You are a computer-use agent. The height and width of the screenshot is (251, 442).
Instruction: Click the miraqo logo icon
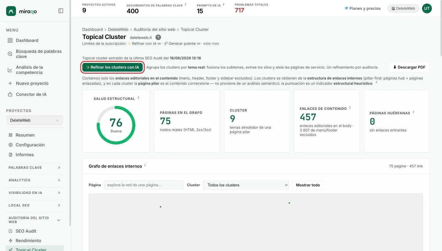pos(11,11)
